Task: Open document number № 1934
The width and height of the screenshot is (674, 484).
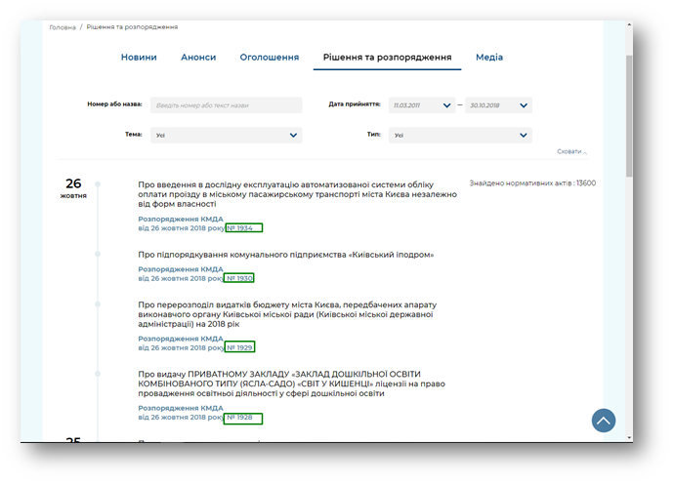Action: [243, 228]
